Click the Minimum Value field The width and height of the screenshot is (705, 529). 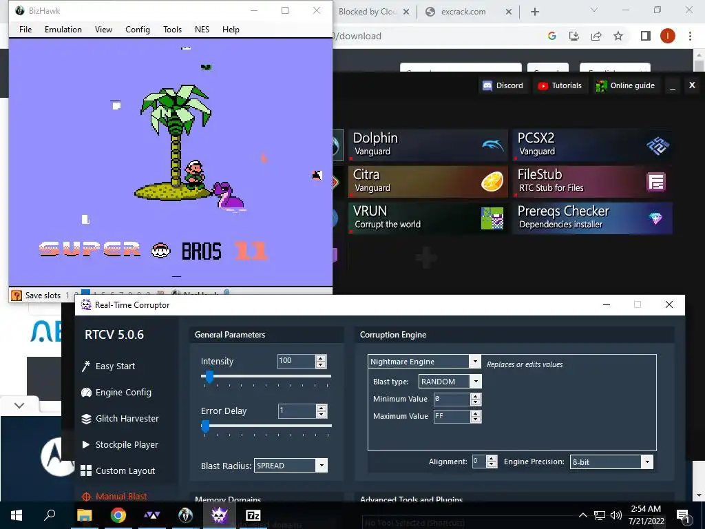point(452,399)
